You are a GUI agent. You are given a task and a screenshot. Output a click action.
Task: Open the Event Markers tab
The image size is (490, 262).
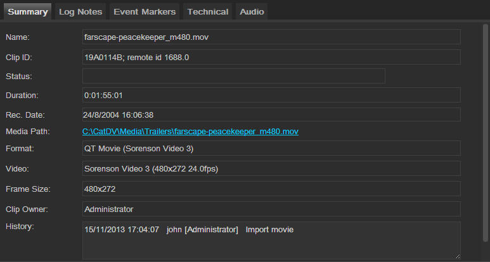pos(145,11)
